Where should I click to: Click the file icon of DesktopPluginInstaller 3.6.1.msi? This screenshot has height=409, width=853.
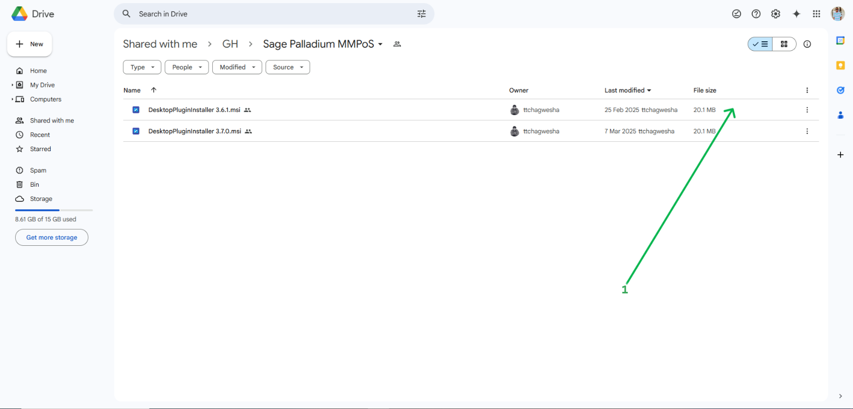tap(136, 110)
